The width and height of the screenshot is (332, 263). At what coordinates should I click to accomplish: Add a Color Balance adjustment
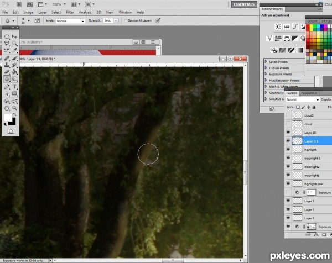pyautogui.click(x=287, y=39)
